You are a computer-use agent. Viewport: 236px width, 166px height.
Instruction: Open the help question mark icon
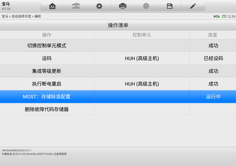[x=146, y=6]
